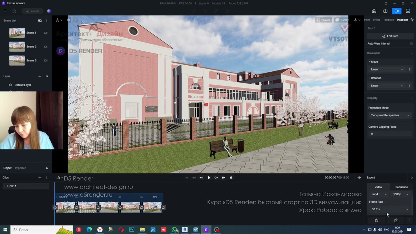Click Edit Path button
This screenshot has width=416, height=234.
click(390, 36)
